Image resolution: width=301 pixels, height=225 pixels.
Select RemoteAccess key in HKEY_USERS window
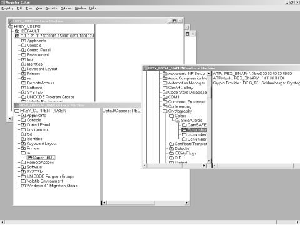click(x=40, y=82)
